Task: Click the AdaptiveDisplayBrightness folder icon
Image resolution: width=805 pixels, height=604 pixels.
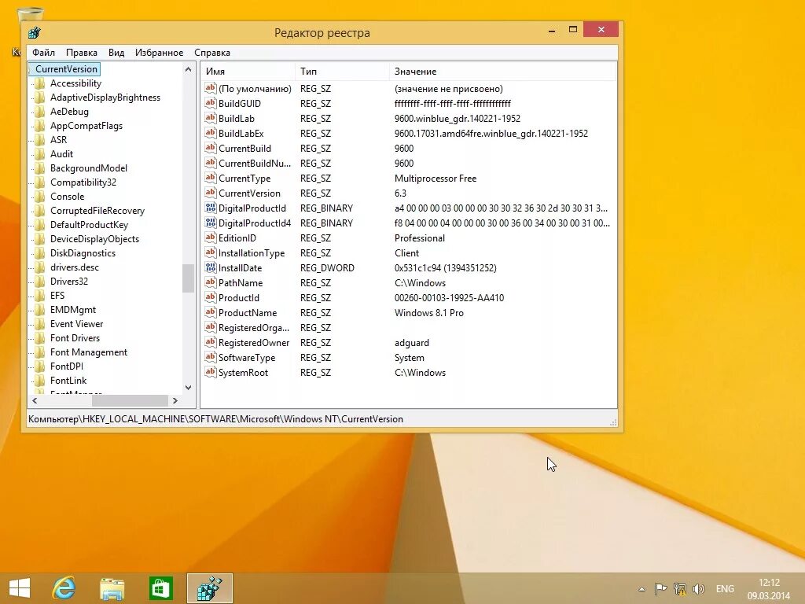Action: click(x=39, y=98)
